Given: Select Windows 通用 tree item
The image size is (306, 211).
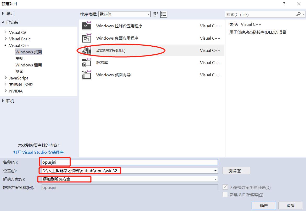Looking at the screenshot, I should coord(29,65).
